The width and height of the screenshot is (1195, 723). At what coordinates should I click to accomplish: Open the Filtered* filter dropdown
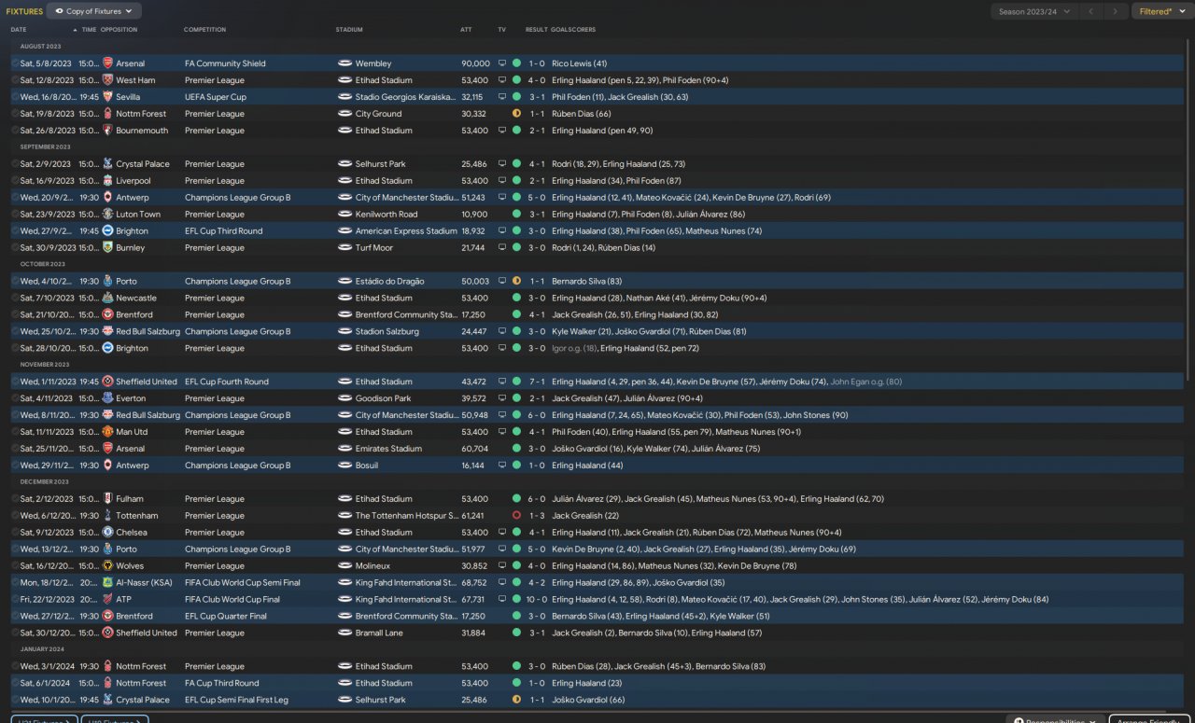click(1161, 11)
